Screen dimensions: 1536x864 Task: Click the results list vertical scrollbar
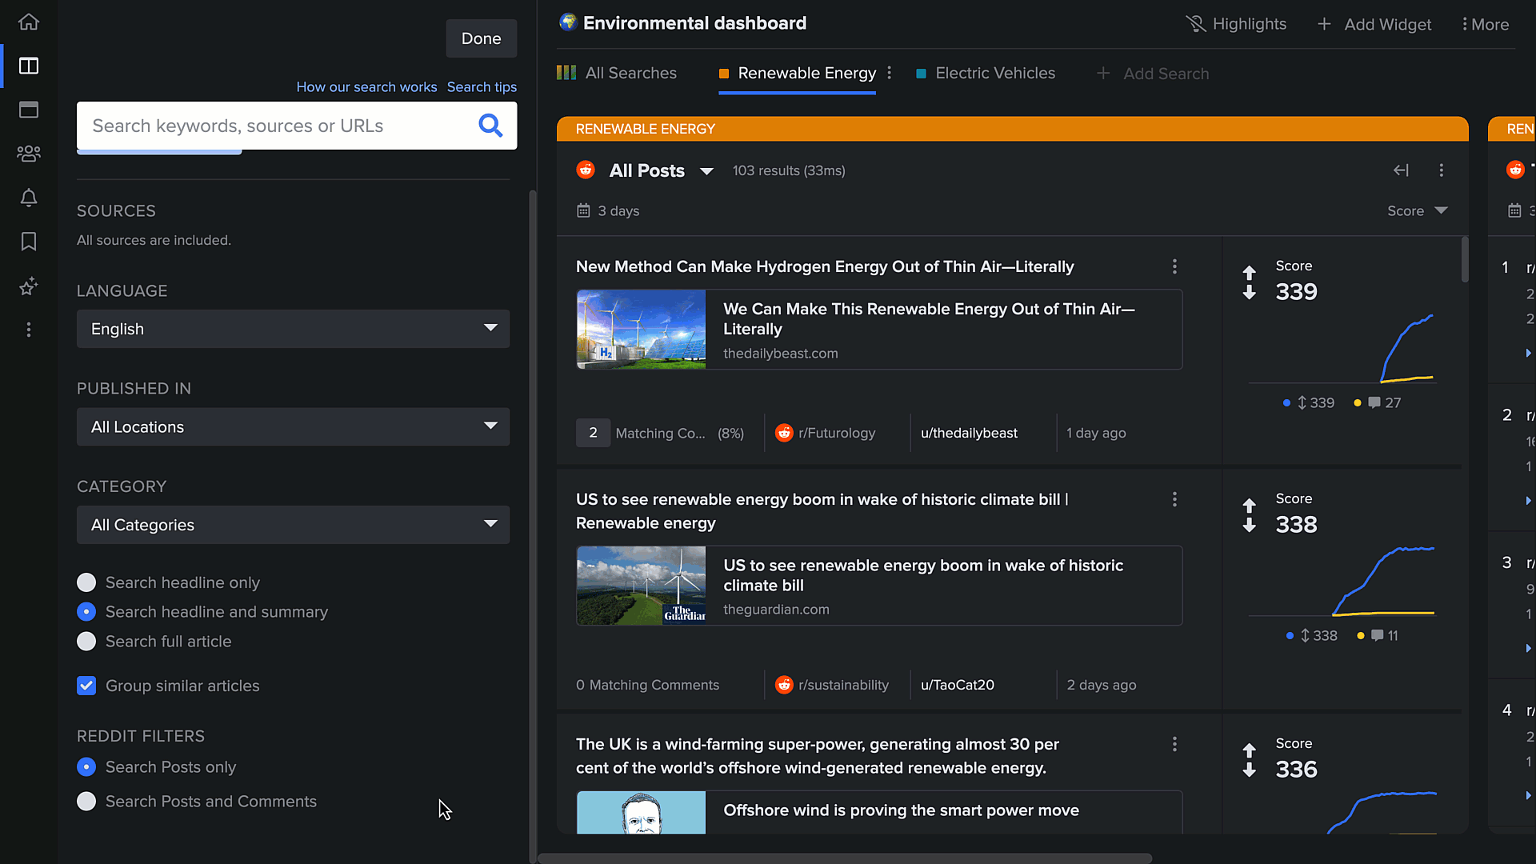[x=1465, y=259]
